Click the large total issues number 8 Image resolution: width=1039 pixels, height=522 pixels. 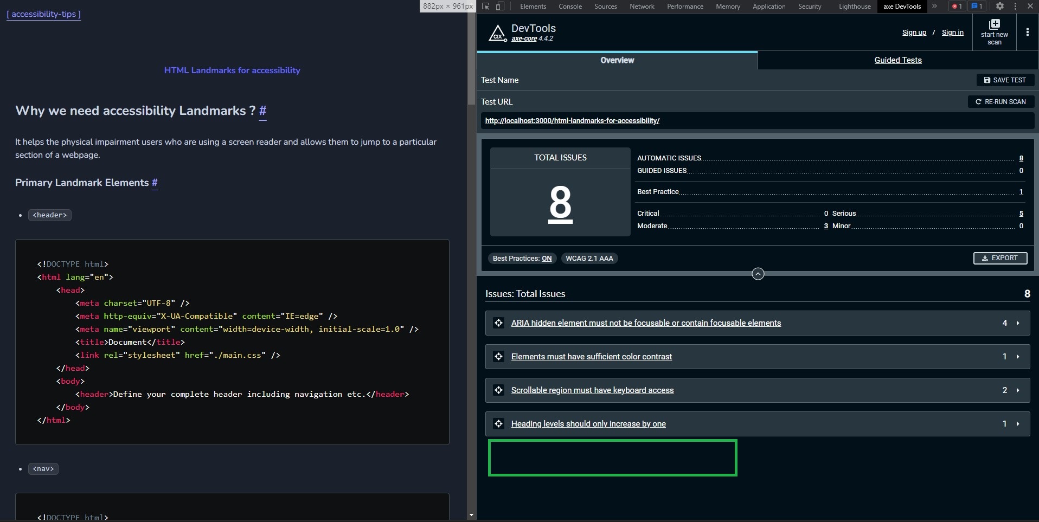coord(560,203)
